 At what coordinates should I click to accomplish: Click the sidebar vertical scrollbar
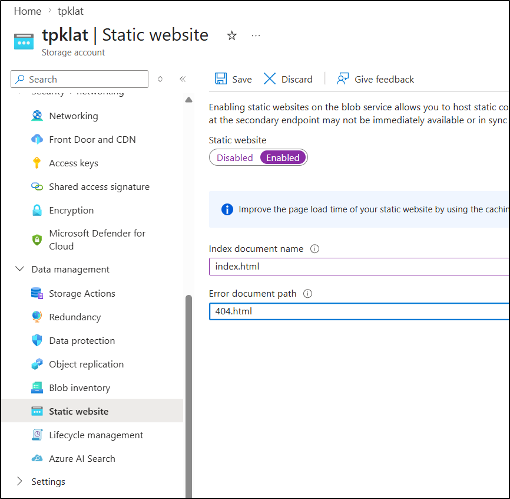tap(188, 389)
